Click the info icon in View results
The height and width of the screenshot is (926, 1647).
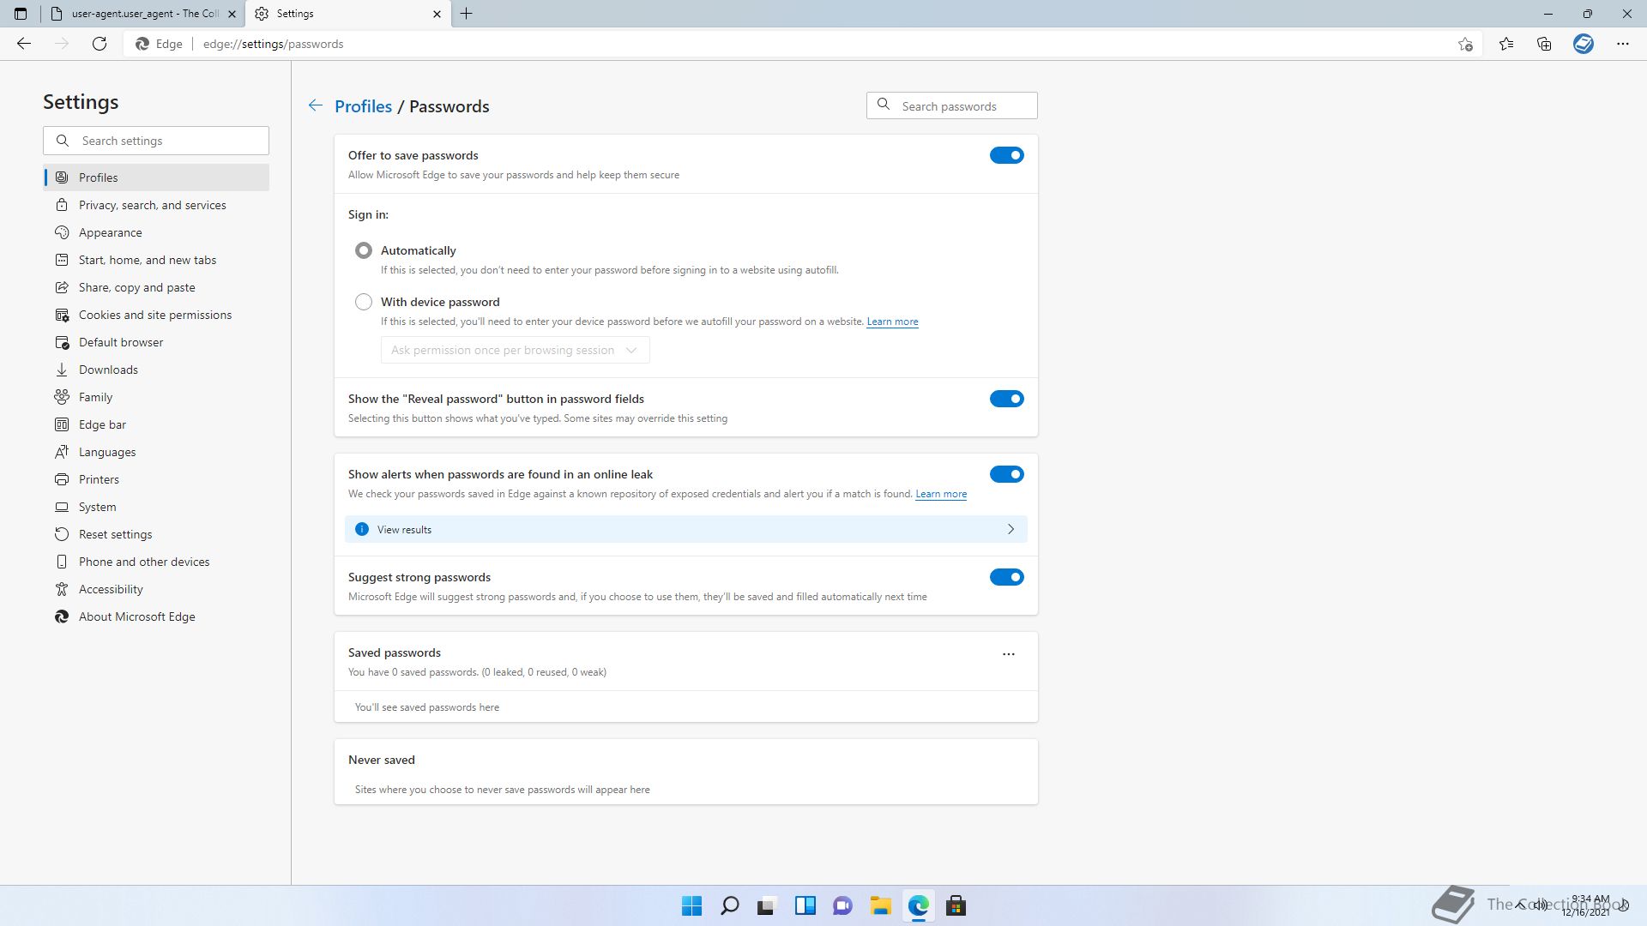click(x=362, y=529)
